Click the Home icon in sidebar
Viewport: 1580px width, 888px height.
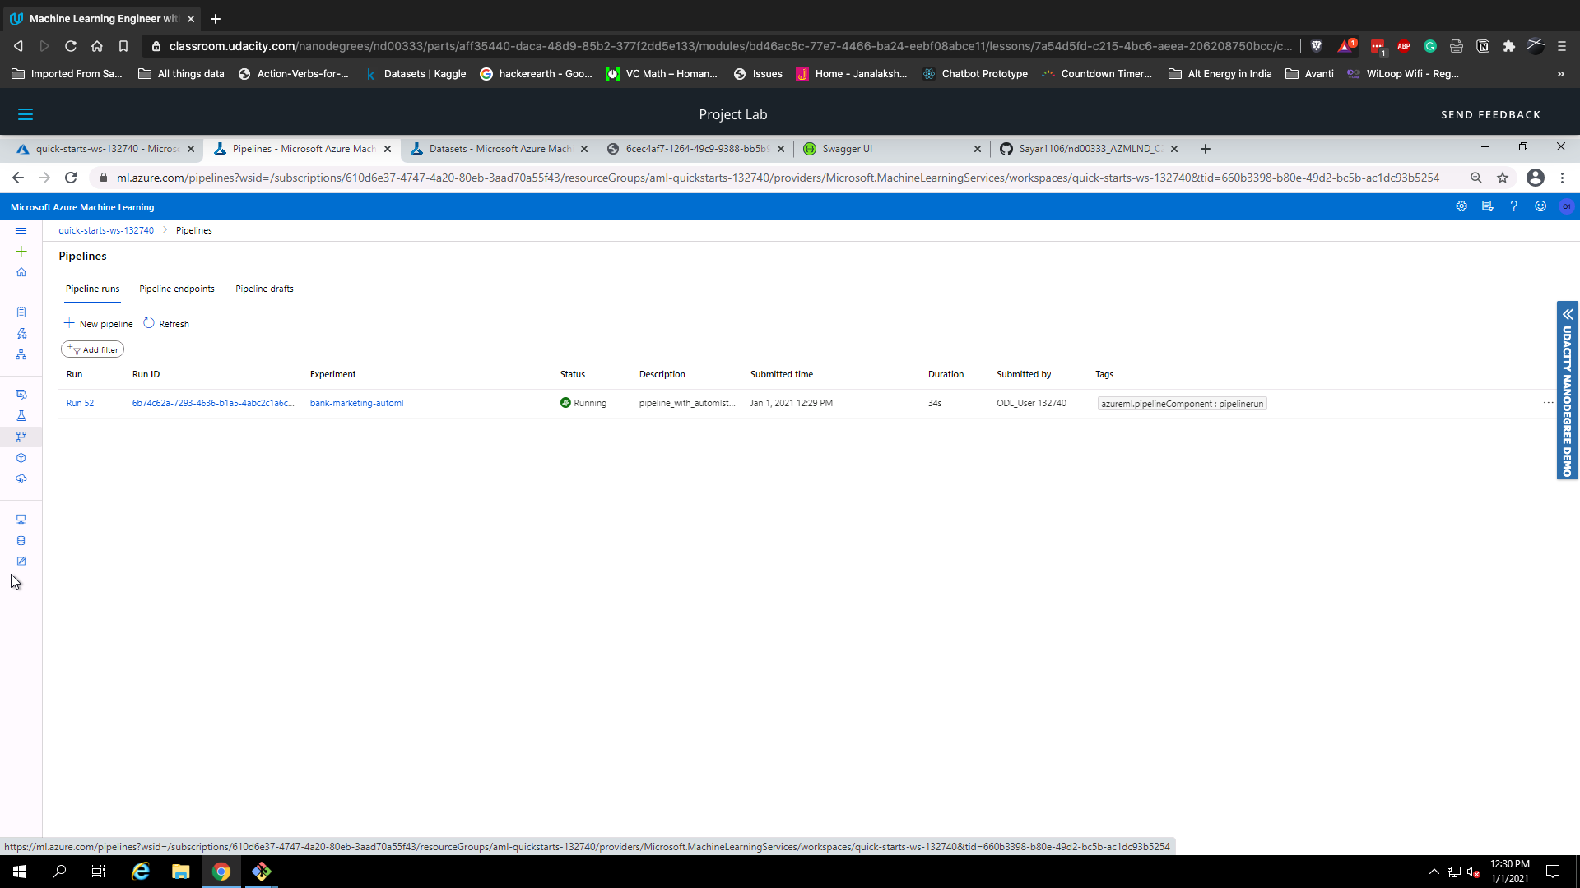(x=21, y=272)
